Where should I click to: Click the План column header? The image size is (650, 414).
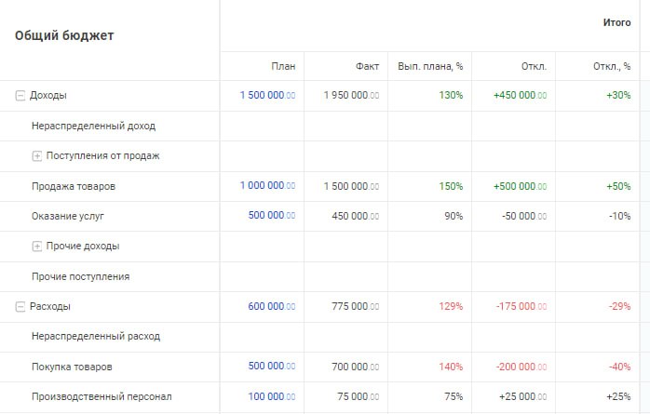(283, 66)
